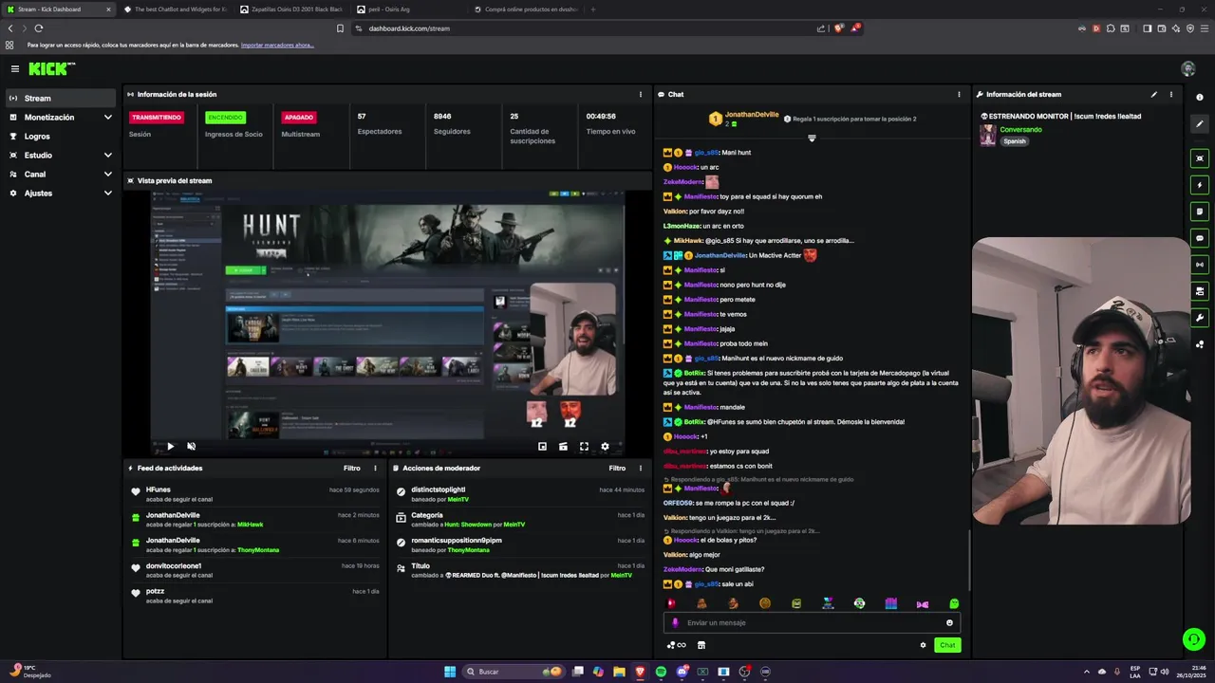Open the Chat panel options menu
Screen dimensions: 1215x683
click(x=959, y=95)
